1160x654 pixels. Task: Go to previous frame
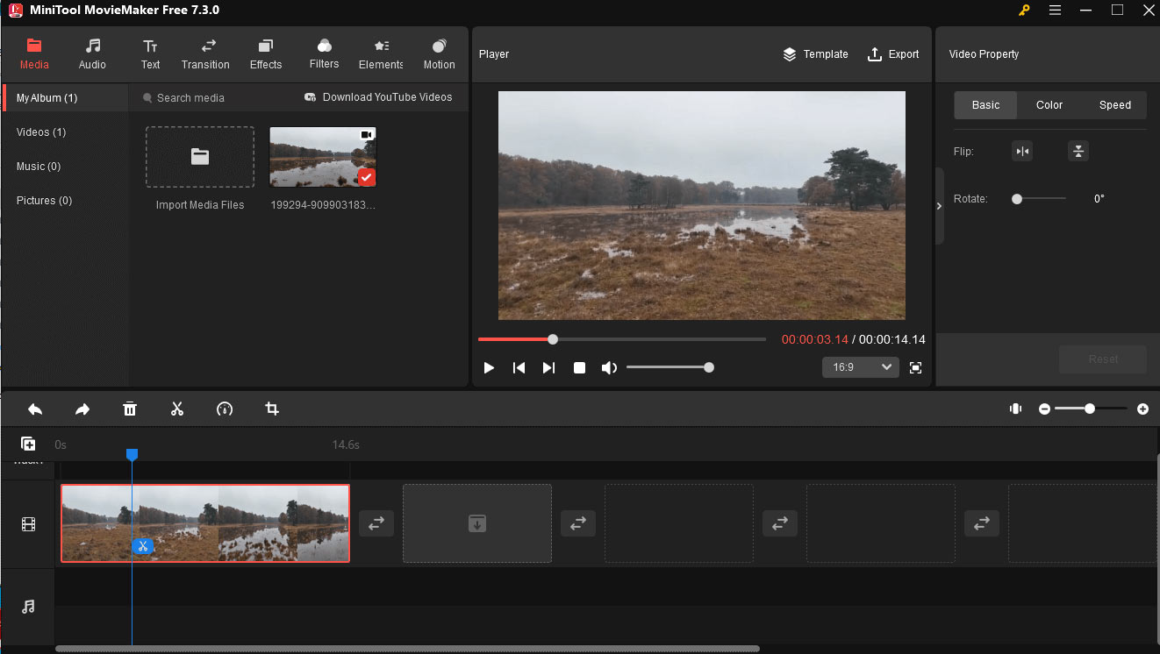pos(519,368)
